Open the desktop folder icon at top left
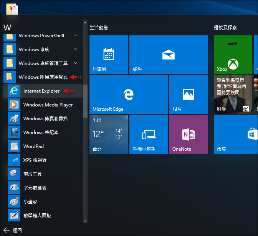Image resolution: width=258 pixels, height=236 pixels. pos(12,9)
